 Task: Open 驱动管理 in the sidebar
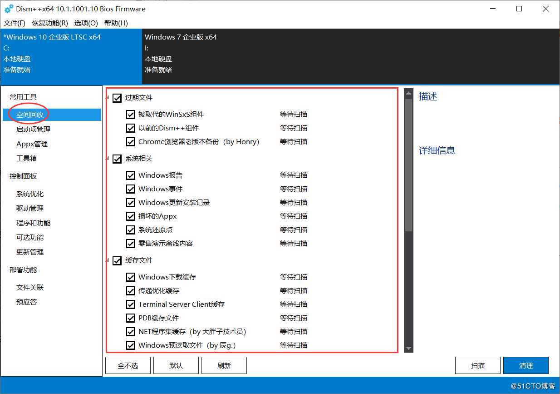(x=30, y=208)
